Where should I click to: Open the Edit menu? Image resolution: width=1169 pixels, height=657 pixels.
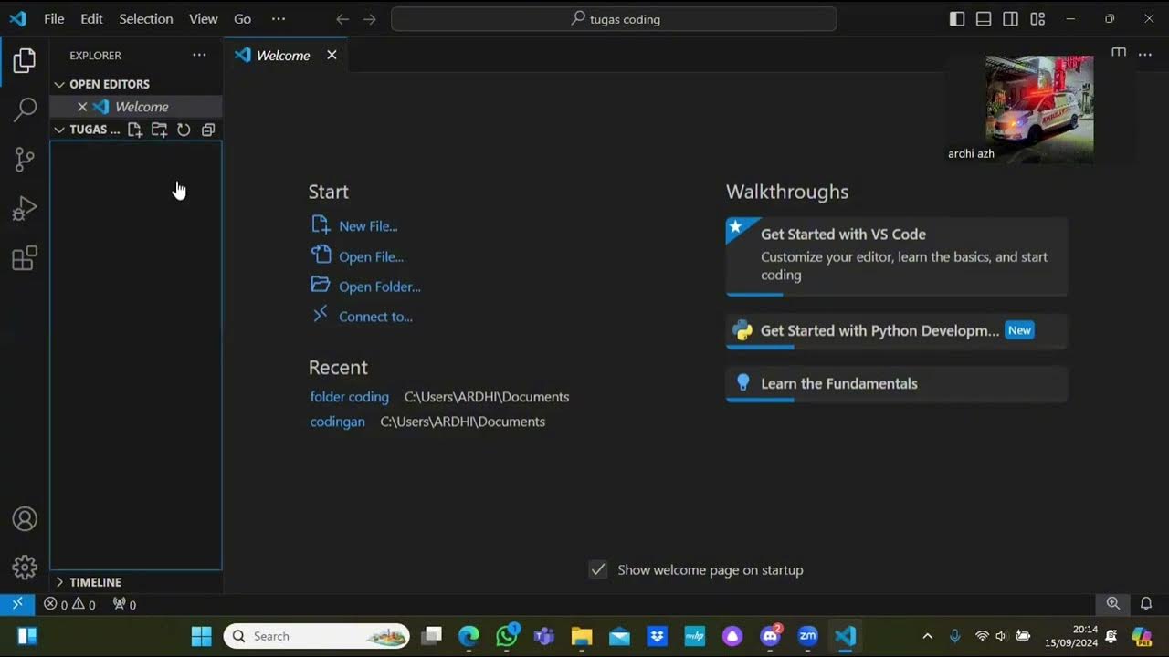91,18
